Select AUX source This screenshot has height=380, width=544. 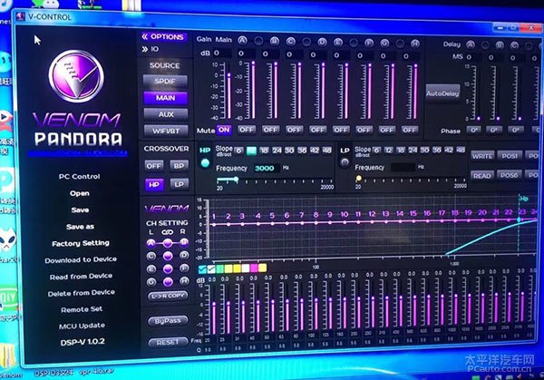tap(166, 114)
